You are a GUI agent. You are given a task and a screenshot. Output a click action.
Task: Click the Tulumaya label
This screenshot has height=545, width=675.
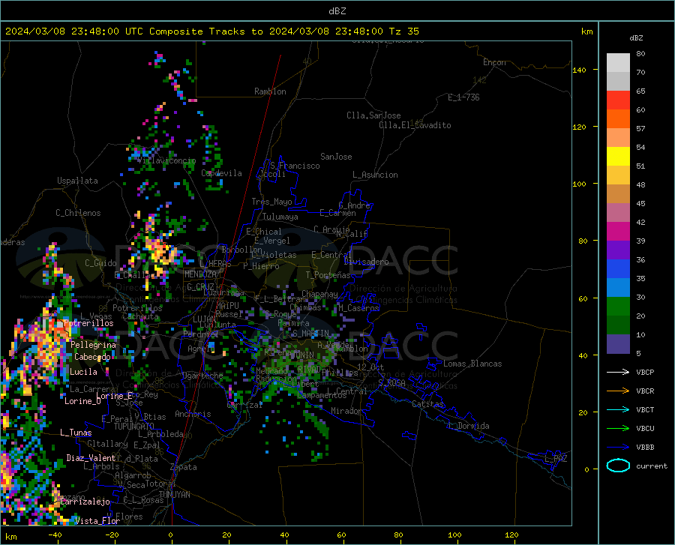280,217
